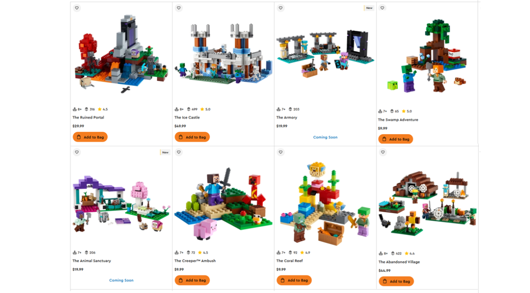530x293 pixels.
Task: Add The Abandoned Village to bag
Action: pos(396,281)
